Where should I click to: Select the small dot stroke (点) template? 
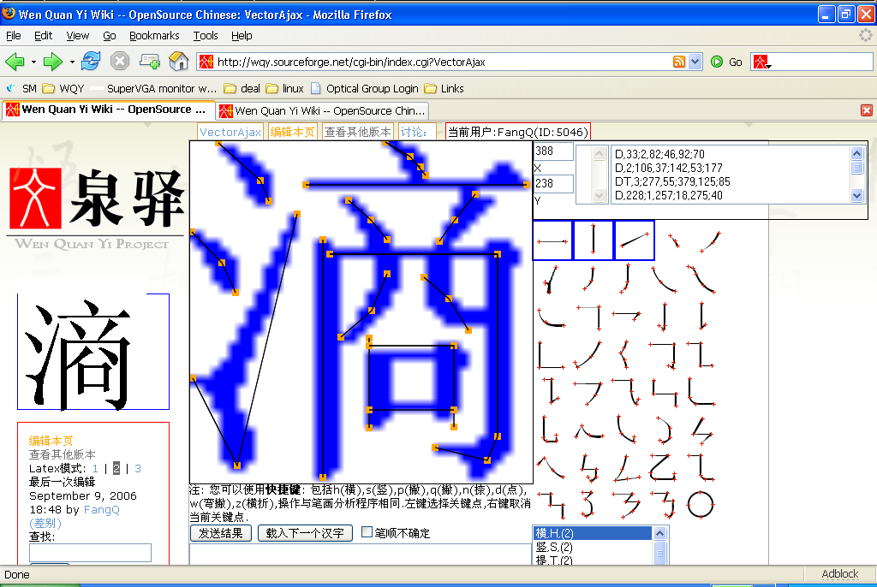674,241
